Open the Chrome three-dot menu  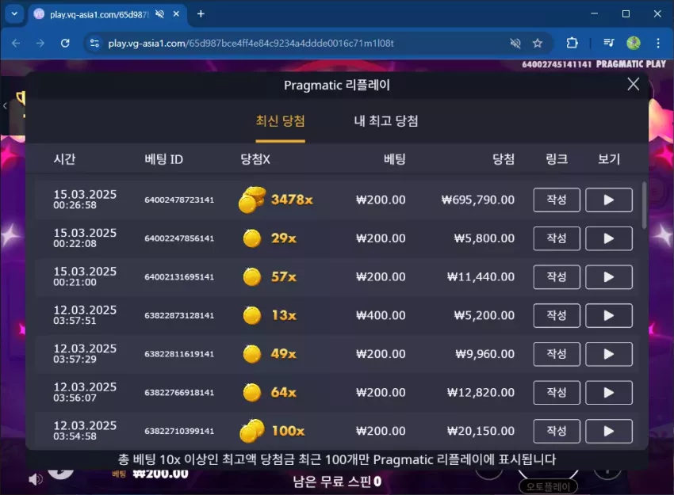pyautogui.click(x=658, y=43)
